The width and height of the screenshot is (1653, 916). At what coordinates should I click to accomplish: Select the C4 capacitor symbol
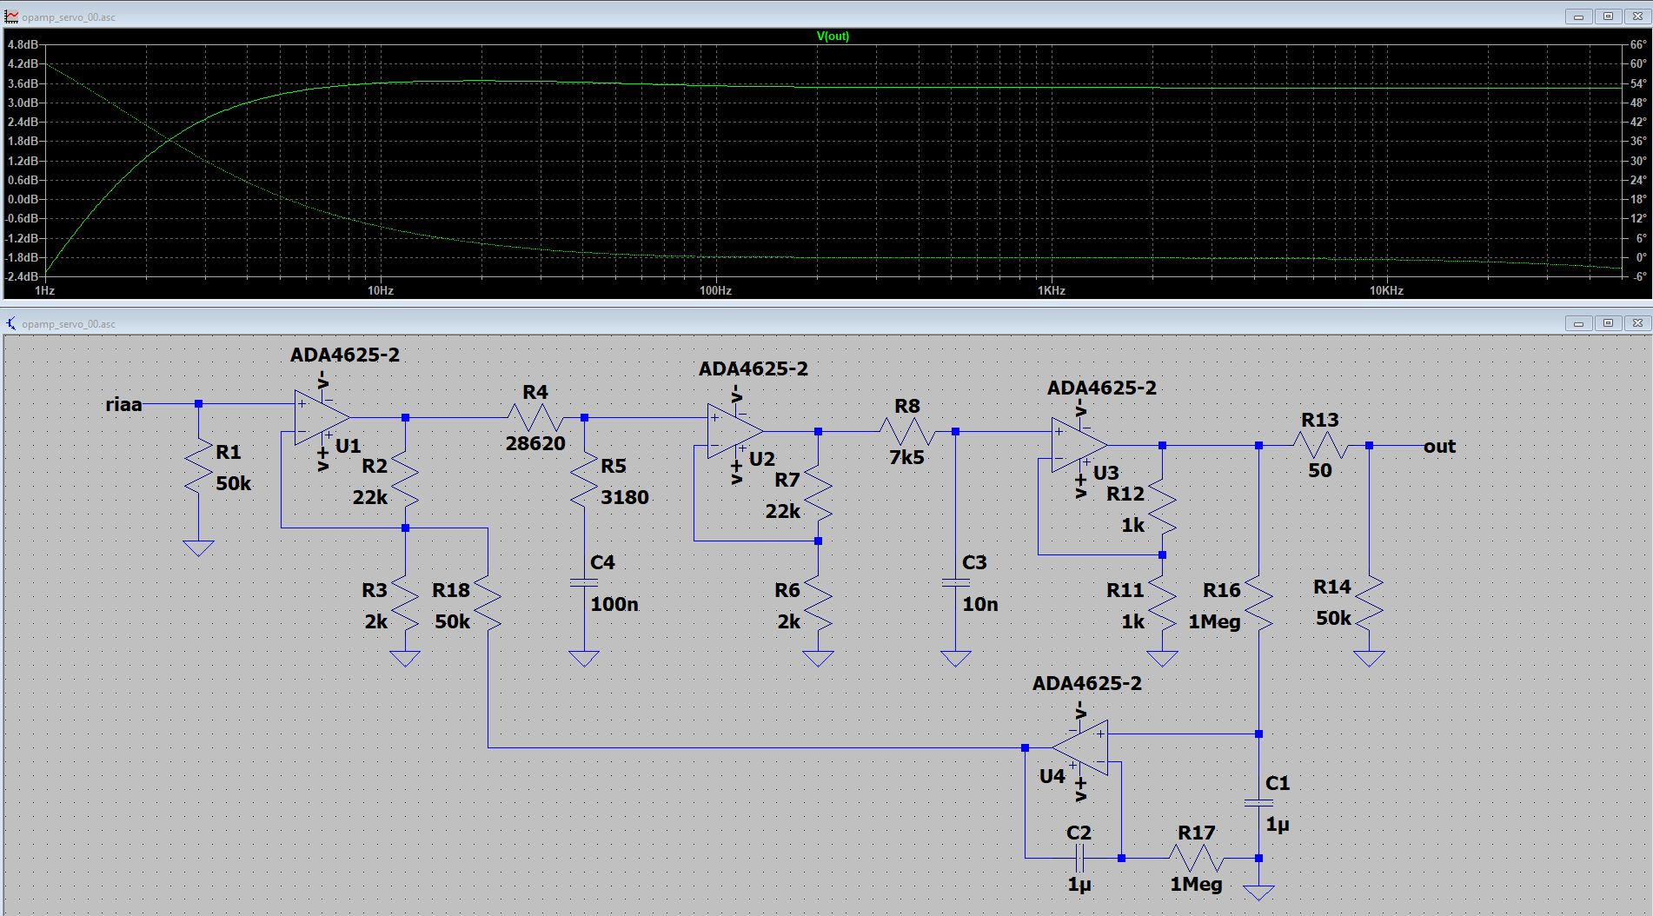coord(584,583)
